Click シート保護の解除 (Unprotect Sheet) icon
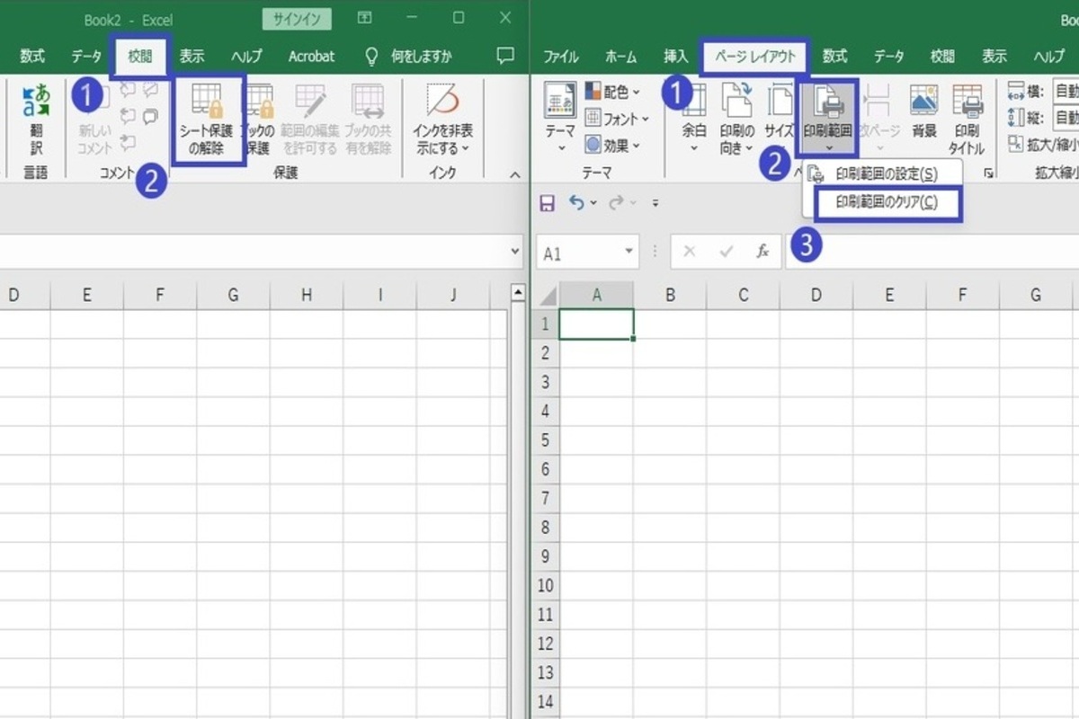 207,119
